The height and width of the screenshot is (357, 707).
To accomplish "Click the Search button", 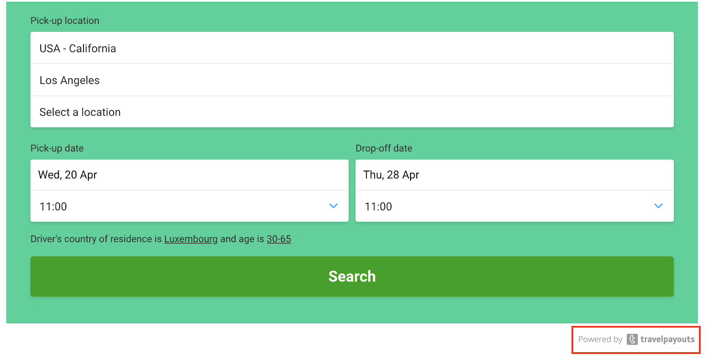I will (352, 276).
